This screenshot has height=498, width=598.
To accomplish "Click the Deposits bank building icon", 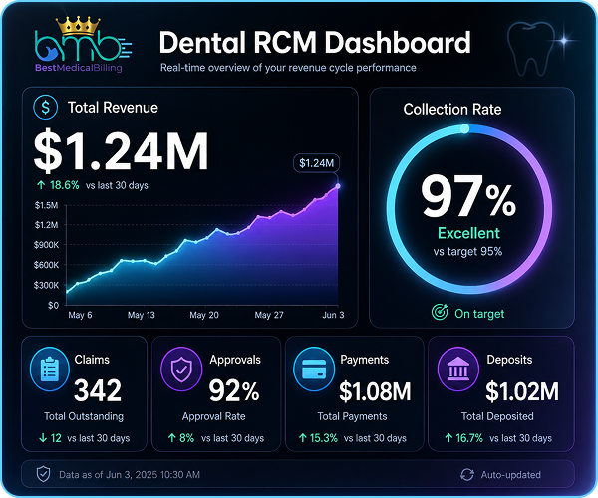I will [458, 369].
